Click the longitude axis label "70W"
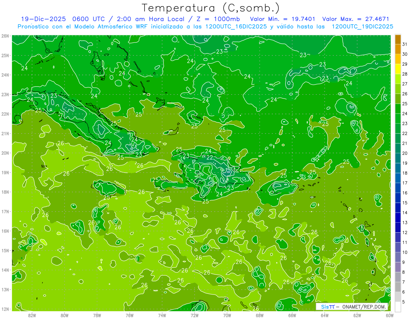Viewport: 414px width, 320px height. tap(227, 315)
